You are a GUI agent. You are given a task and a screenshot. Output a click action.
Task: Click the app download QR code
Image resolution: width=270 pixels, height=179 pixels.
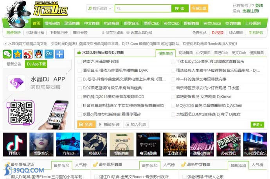point(21,112)
